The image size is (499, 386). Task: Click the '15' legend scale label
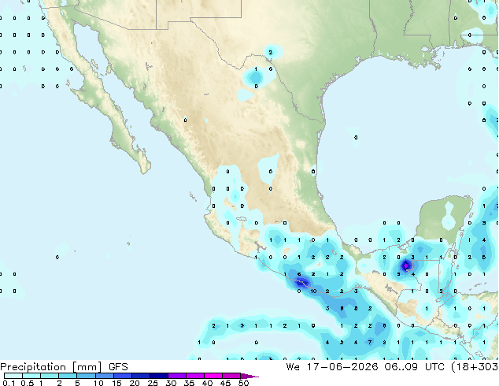[116, 383]
